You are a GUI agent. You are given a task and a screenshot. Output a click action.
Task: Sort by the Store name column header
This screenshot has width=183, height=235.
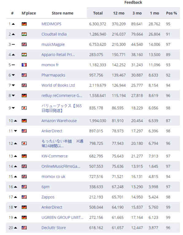63,13
